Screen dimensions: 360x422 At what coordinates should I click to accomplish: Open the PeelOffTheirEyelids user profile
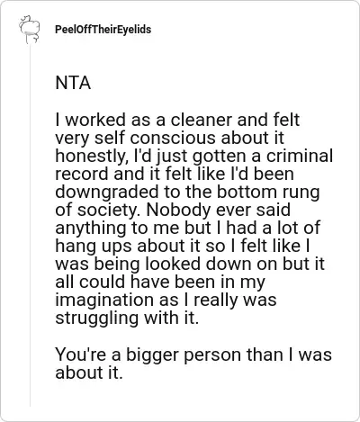(x=103, y=30)
